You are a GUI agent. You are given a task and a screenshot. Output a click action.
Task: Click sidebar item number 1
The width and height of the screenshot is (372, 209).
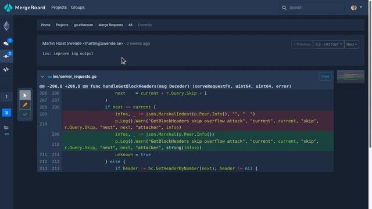click(6, 97)
